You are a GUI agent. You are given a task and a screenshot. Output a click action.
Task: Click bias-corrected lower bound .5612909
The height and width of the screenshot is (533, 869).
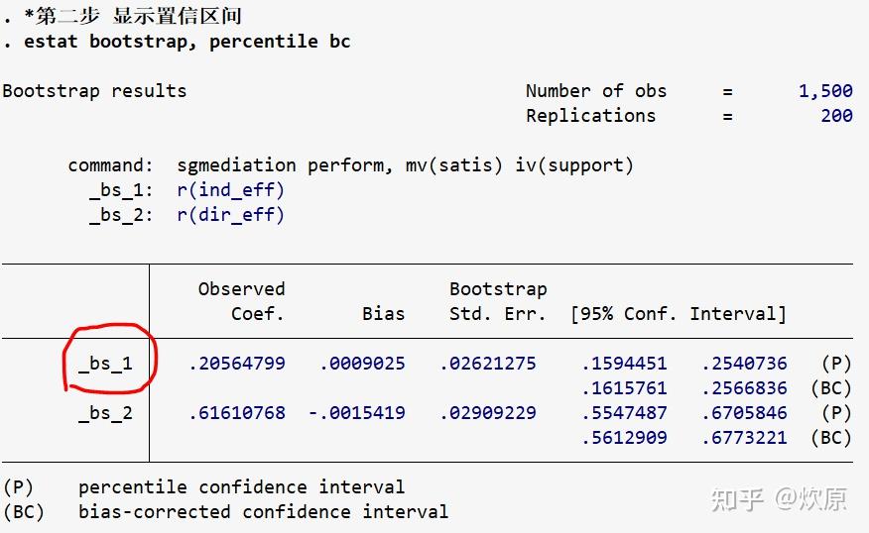(x=624, y=438)
